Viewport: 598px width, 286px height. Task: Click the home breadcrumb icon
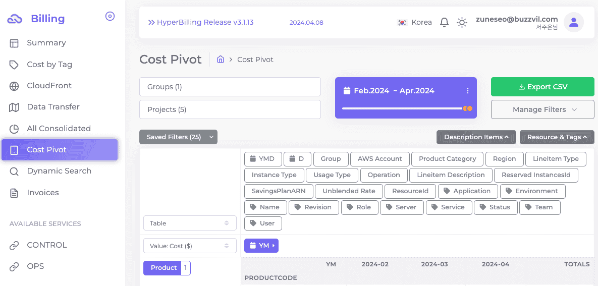[x=221, y=59]
